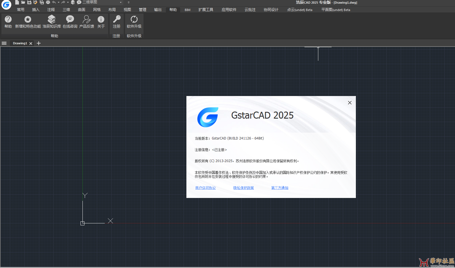This screenshot has width=455, height=268.
Task: Click the GstarCAD logo in about dialog
Action: coord(208,117)
